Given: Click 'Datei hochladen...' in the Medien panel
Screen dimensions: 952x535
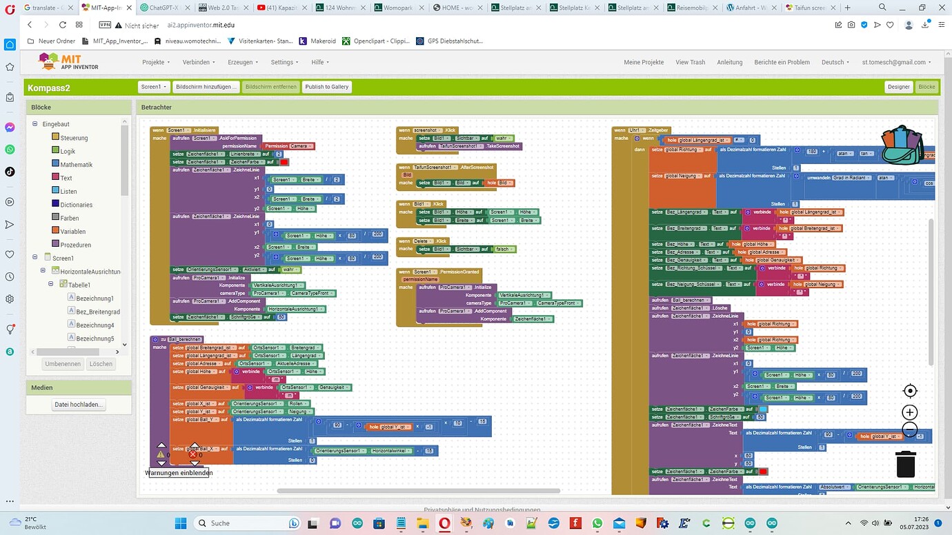Looking at the screenshot, I should pyautogui.click(x=78, y=404).
